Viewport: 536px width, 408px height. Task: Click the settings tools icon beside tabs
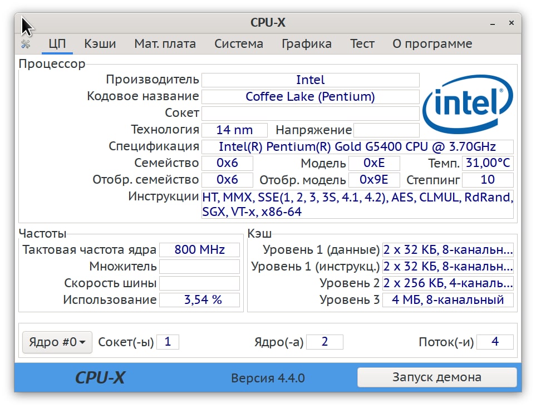click(x=26, y=43)
